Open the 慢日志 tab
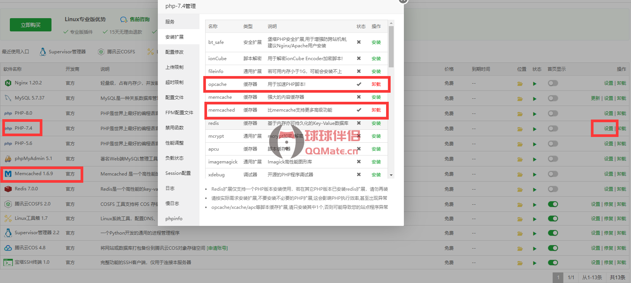The width and height of the screenshot is (631, 283). tap(179, 203)
